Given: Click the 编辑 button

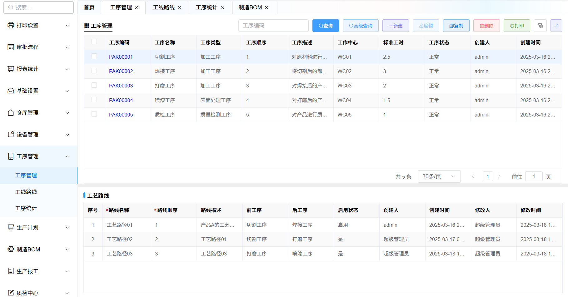Looking at the screenshot, I should (x=426, y=26).
